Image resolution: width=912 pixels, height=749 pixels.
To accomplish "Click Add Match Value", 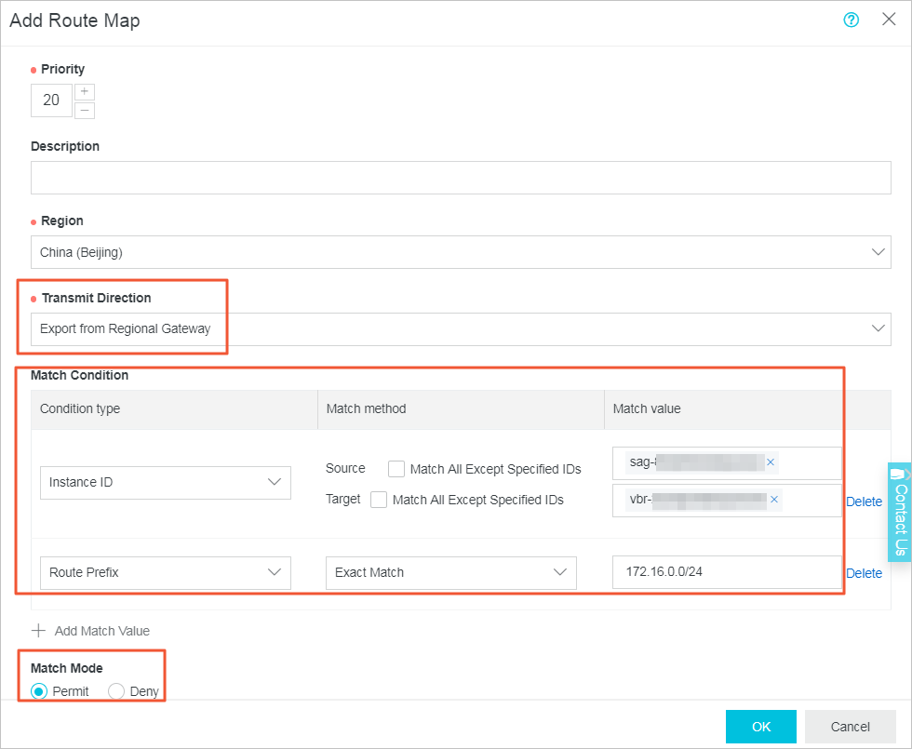I will click(x=91, y=631).
